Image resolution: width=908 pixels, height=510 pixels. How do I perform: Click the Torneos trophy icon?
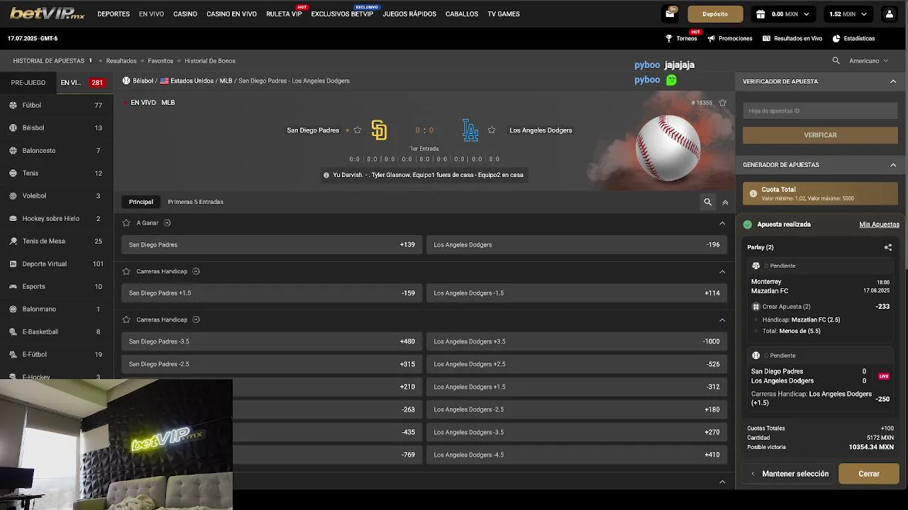pyautogui.click(x=669, y=38)
